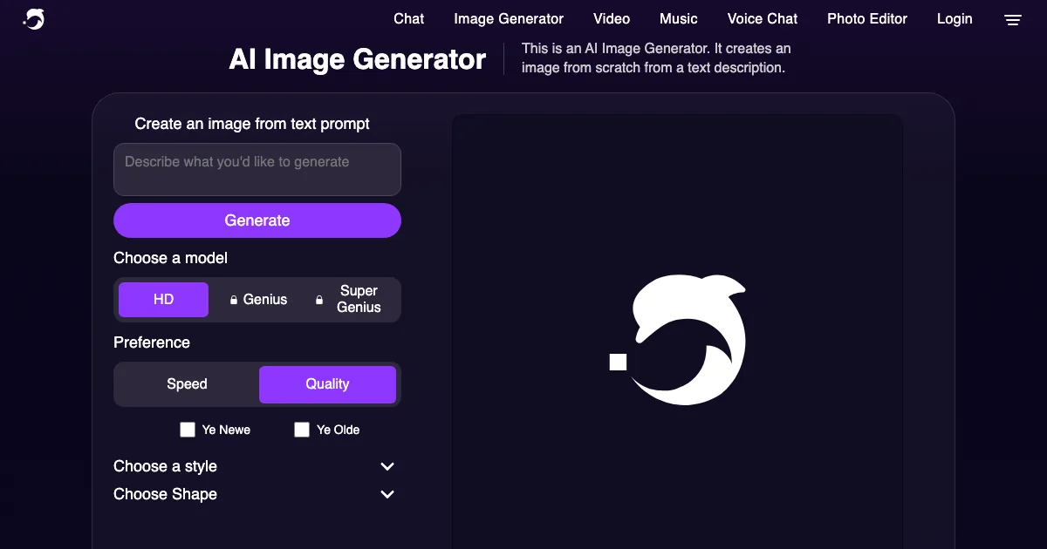Click the Login link
This screenshot has width=1047, height=549.
[x=954, y=19]
